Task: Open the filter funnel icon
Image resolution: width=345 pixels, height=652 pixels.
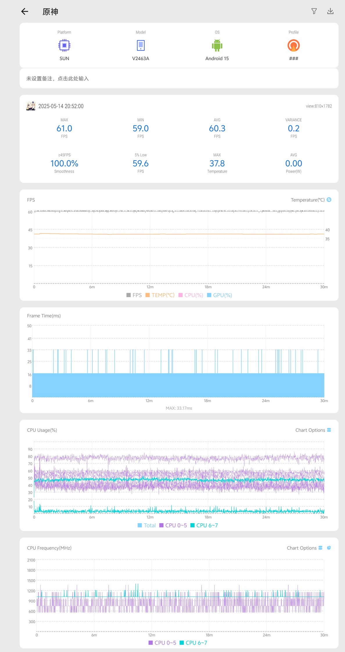Action: click(x=314, y=11)
